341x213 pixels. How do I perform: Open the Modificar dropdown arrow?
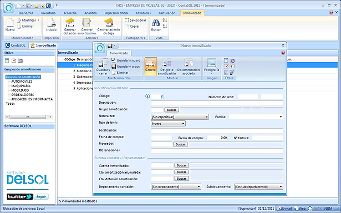pos(38,20)
